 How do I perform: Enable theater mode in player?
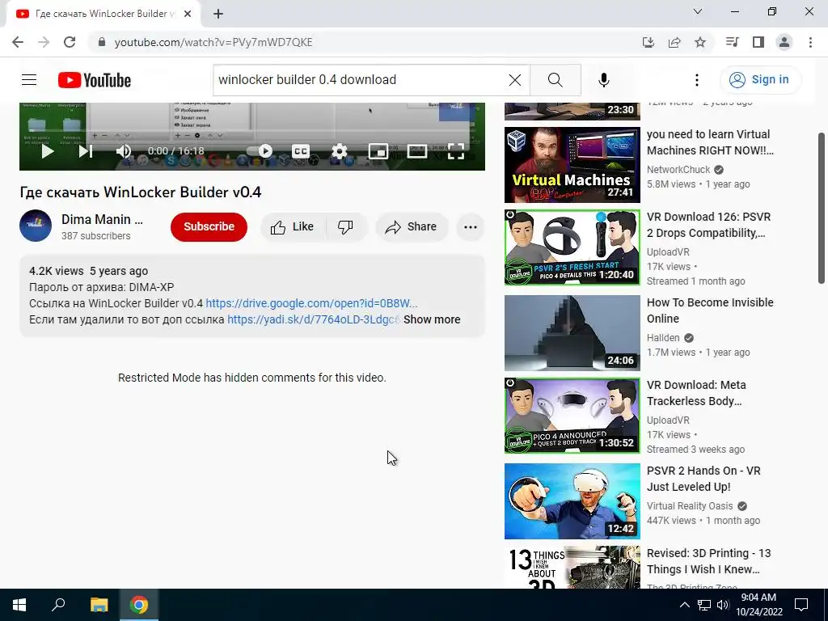point(417,151)
